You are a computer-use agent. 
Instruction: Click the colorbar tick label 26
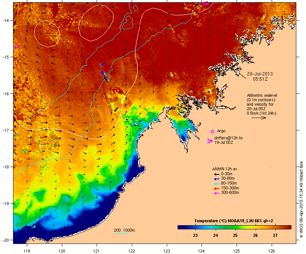point(255,235)
